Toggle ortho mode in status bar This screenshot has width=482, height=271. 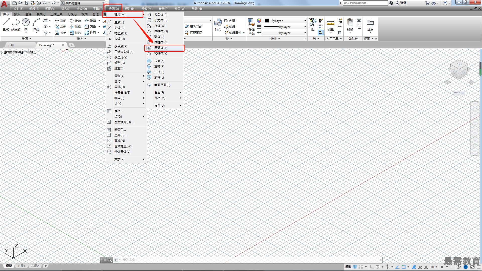coord(372,267)
